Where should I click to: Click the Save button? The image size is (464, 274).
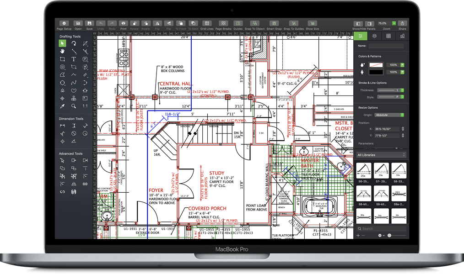[x=89, y=23]
